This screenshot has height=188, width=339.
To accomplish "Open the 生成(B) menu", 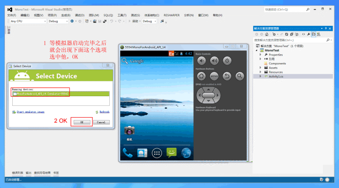I will pyautogui.click(x=66, y=15).
